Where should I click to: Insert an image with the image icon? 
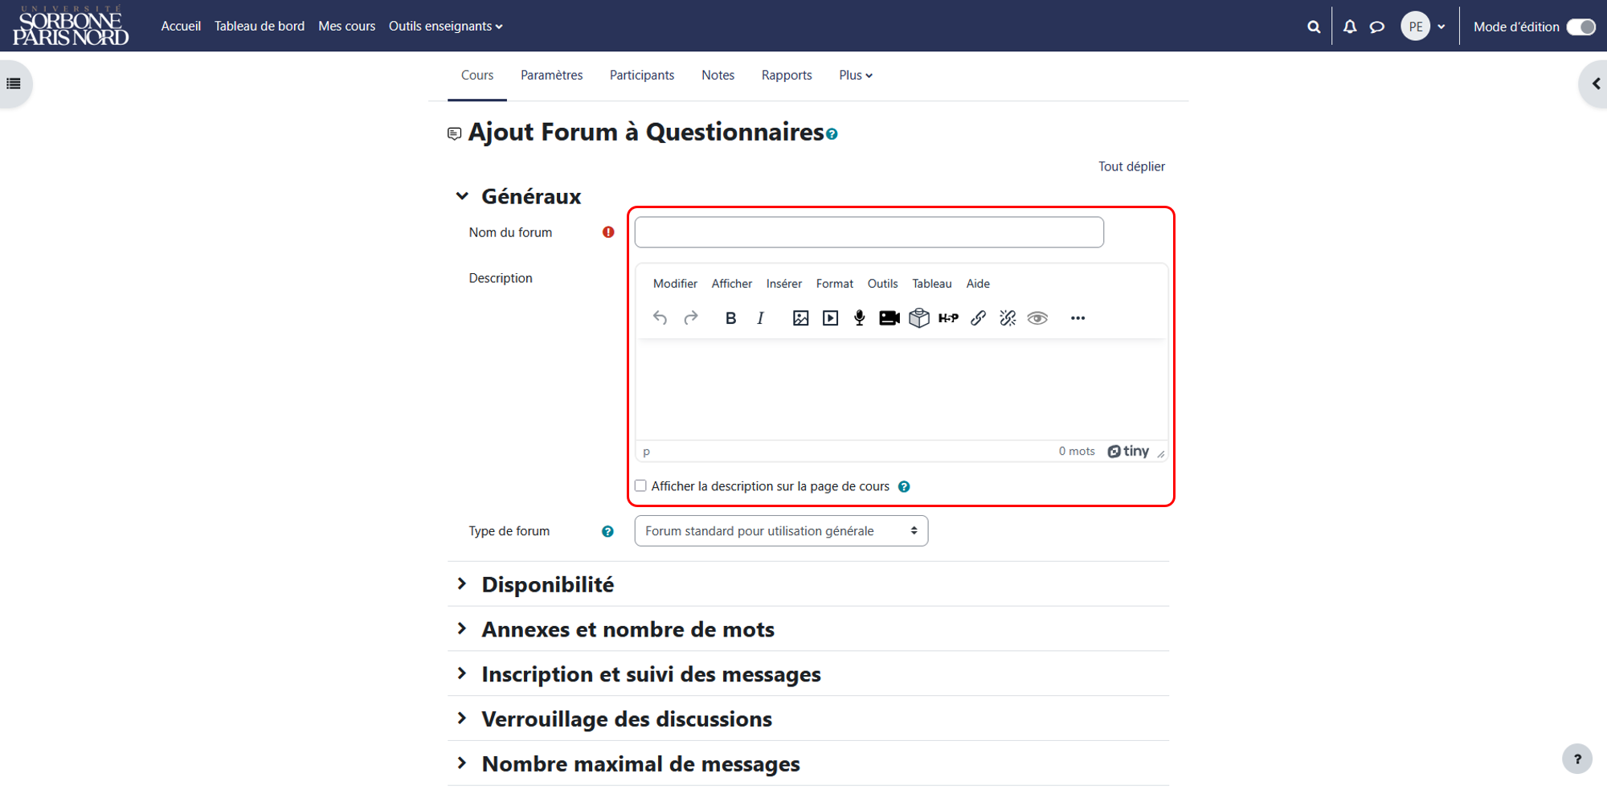(x=800, y=318)
